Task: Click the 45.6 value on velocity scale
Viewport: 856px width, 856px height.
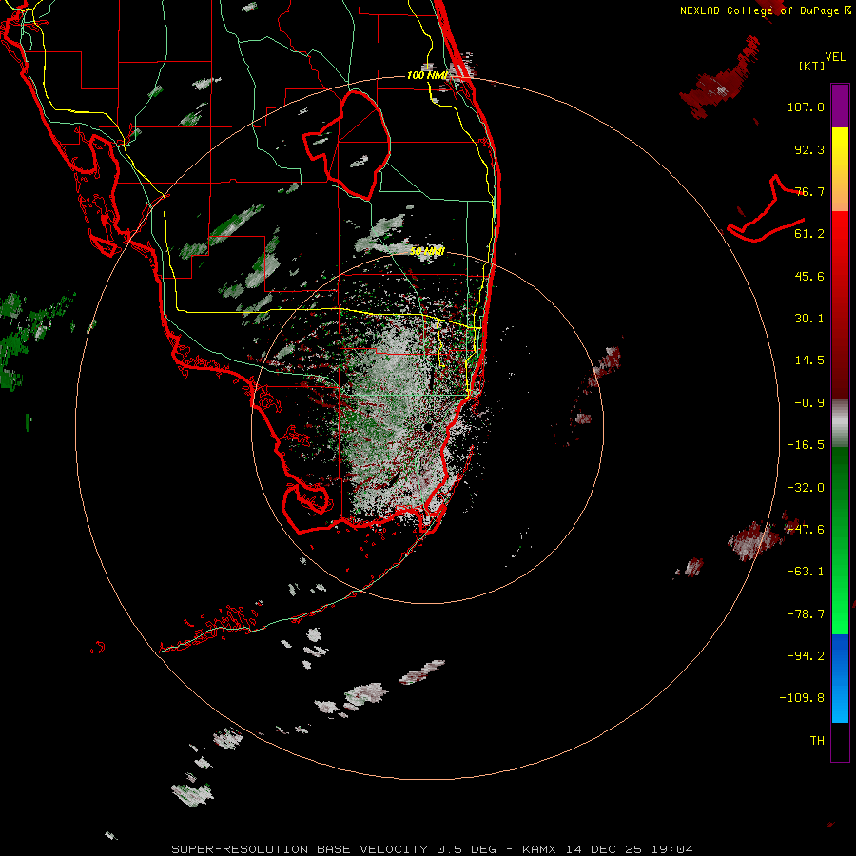Action: [x=809, y=276]
